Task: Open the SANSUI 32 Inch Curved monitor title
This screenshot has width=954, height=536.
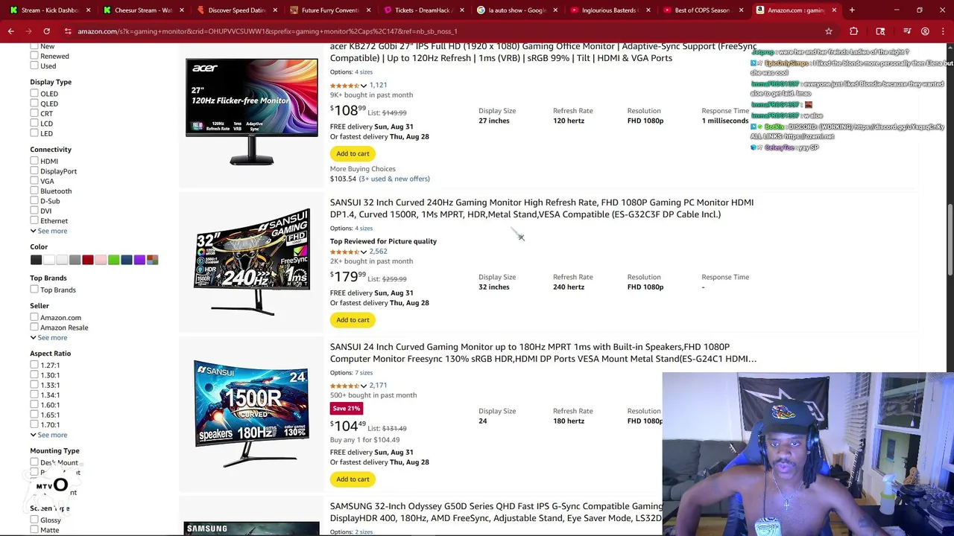Action: tap(542, 208)
